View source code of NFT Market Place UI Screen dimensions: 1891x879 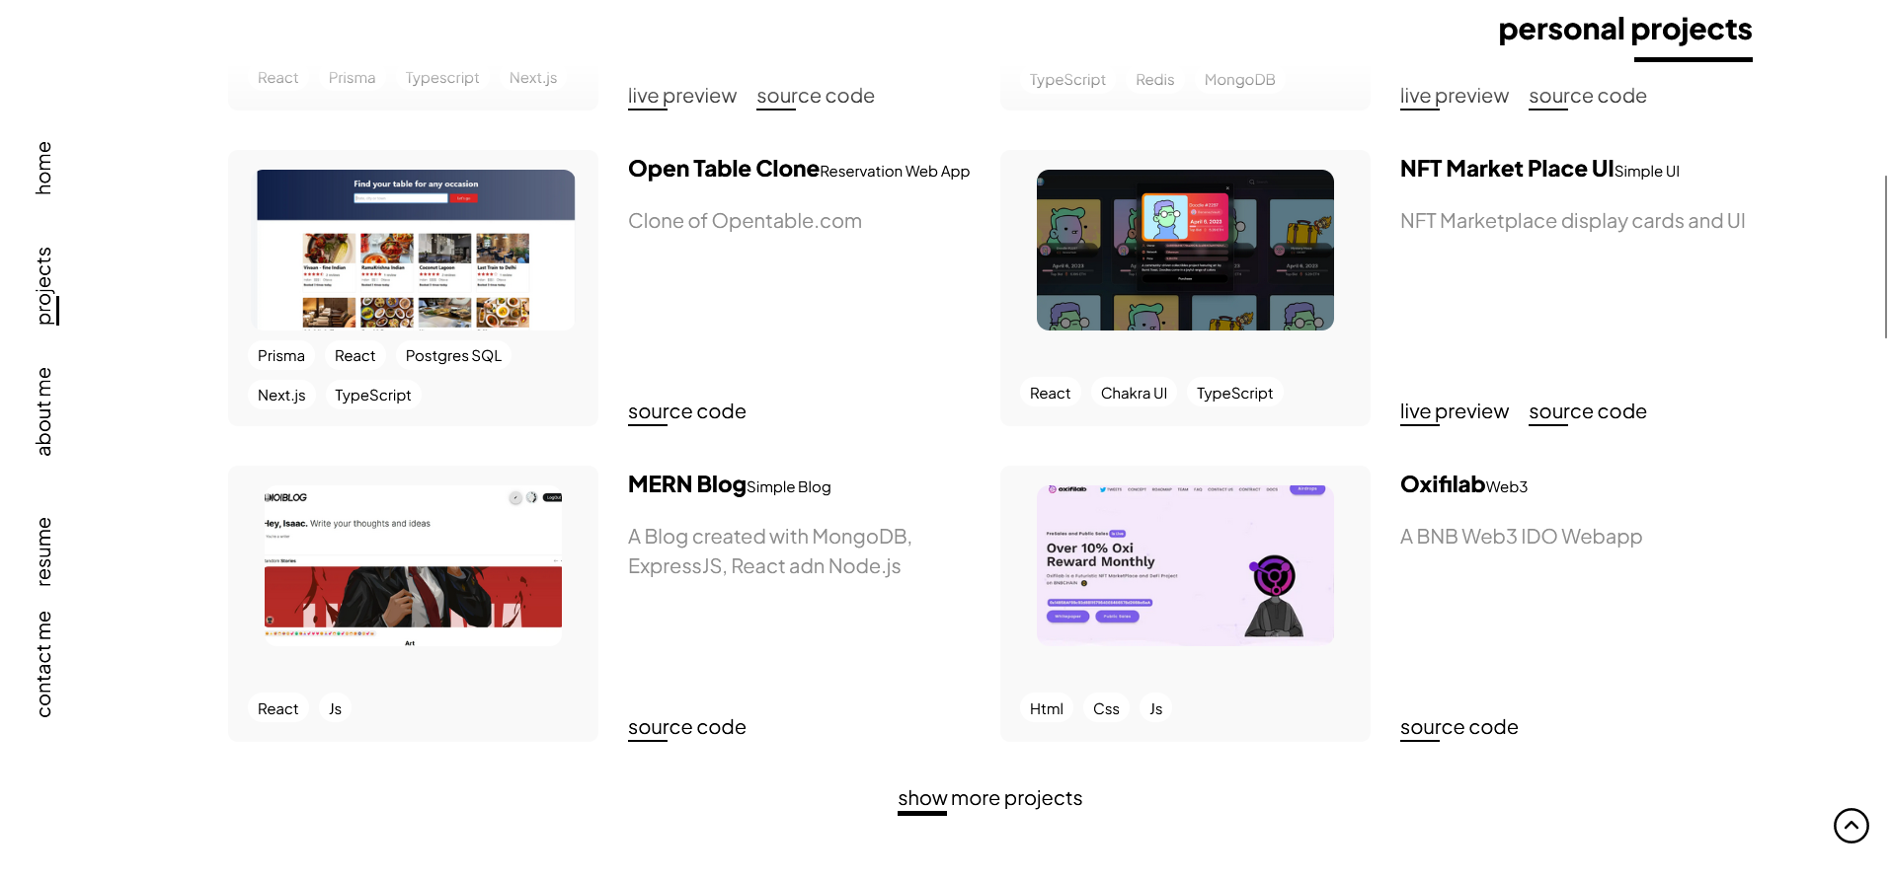tap(1588, 412)
